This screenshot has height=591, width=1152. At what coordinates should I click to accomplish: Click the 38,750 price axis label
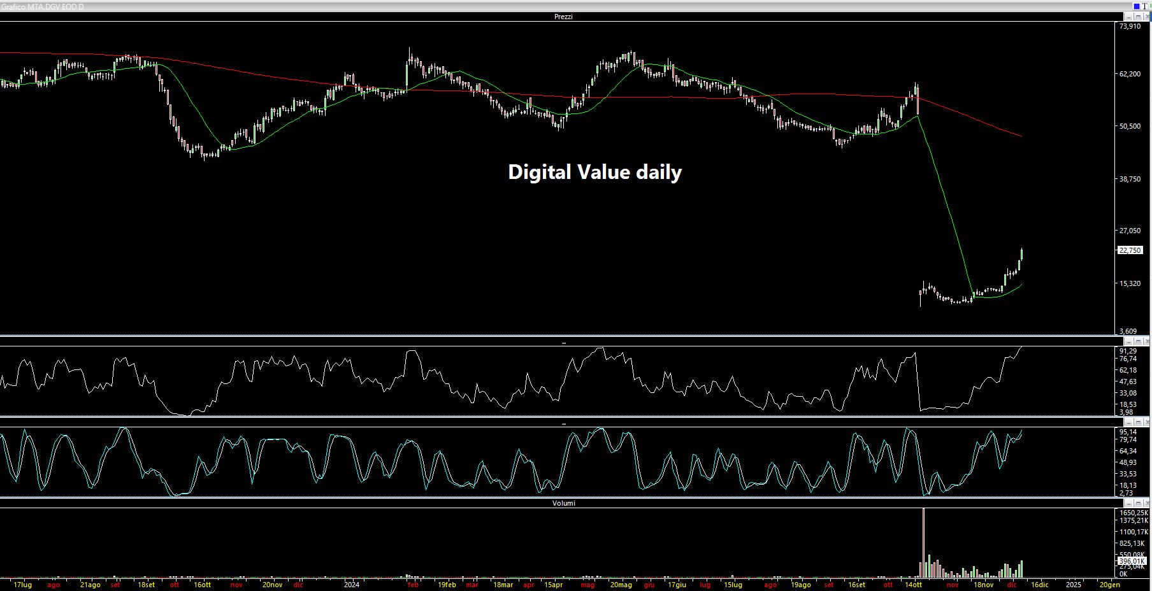pos(1130,179)
